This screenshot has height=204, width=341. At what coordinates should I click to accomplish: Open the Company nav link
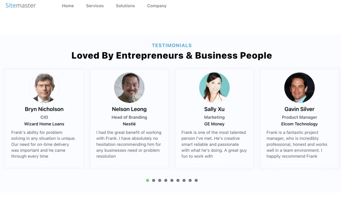(x=157, y=6)
